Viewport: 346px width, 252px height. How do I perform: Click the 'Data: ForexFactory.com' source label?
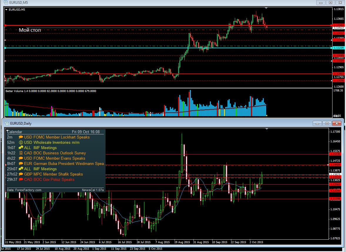coord(24,190)
